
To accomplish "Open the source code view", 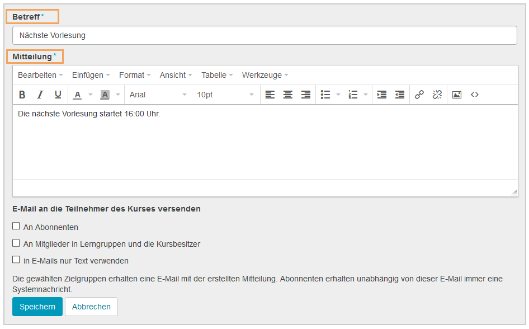I will [475, 95].
